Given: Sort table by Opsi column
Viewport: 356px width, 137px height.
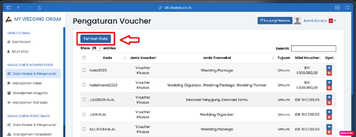Looking at the screenshot, I should click(x=329, y=58).
